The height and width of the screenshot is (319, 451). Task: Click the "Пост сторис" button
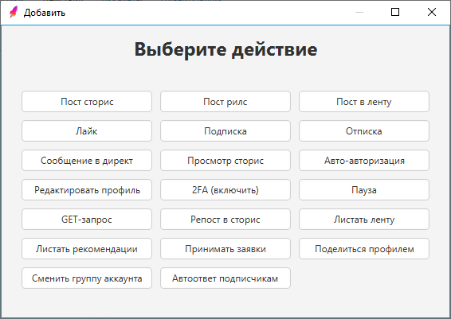point(87,102)
